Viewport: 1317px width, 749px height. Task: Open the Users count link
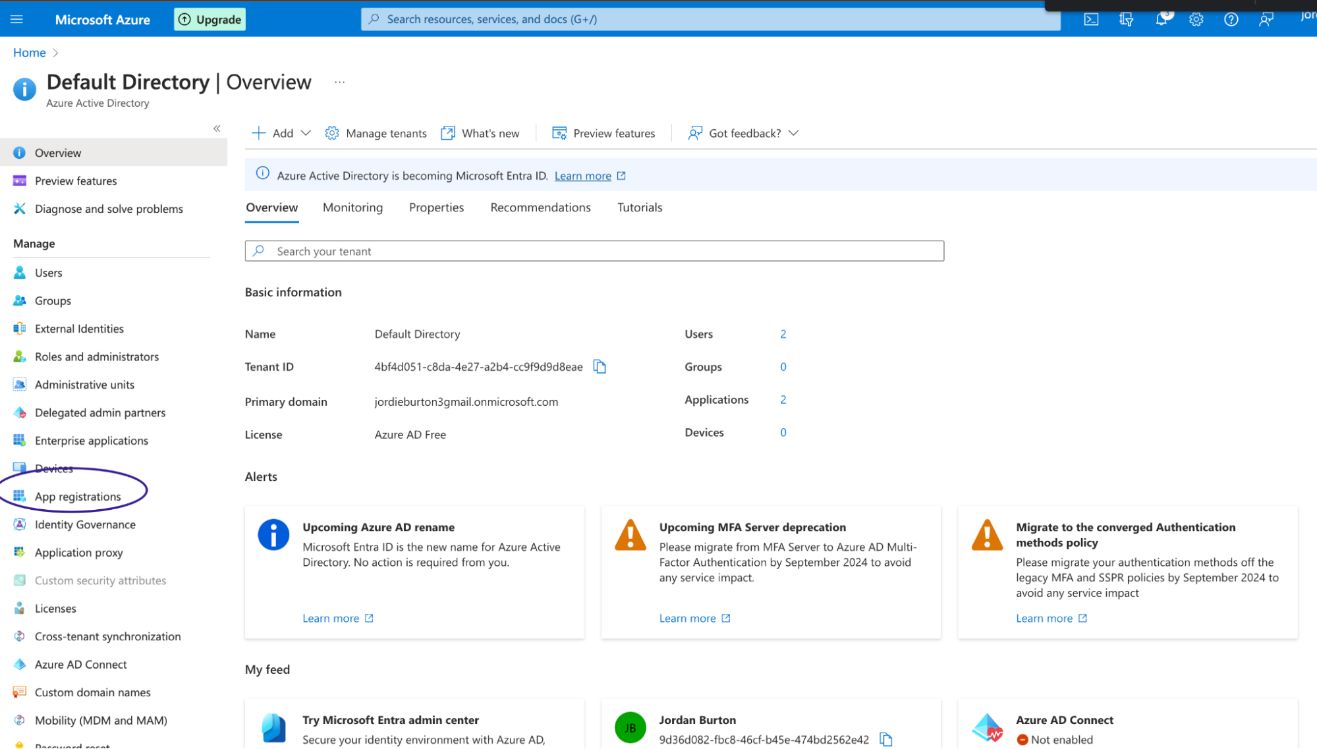(x=783, y=335)
